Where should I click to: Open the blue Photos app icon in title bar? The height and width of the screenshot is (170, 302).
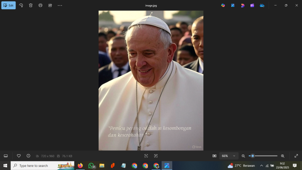(233, 5)
